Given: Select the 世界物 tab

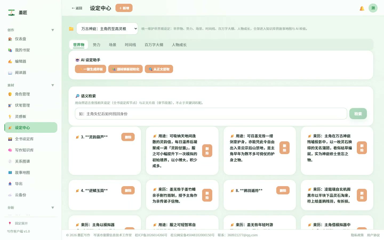Looking at the screenshot, I should [79, 45].
